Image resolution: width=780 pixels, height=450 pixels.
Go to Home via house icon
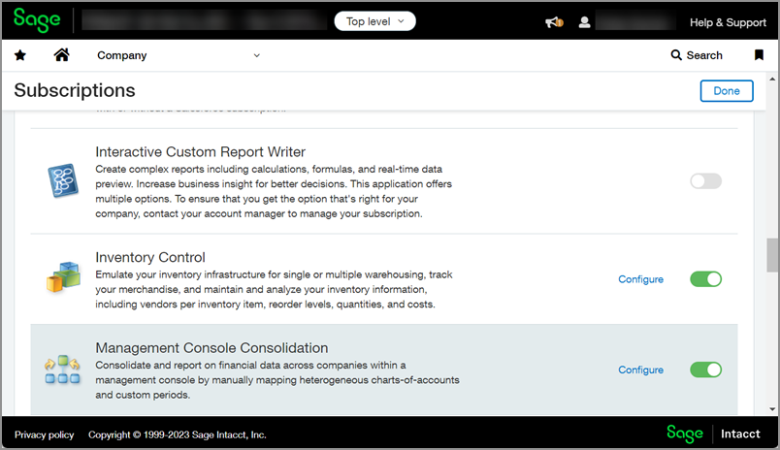pyautogui.click(x=62, y=54)
